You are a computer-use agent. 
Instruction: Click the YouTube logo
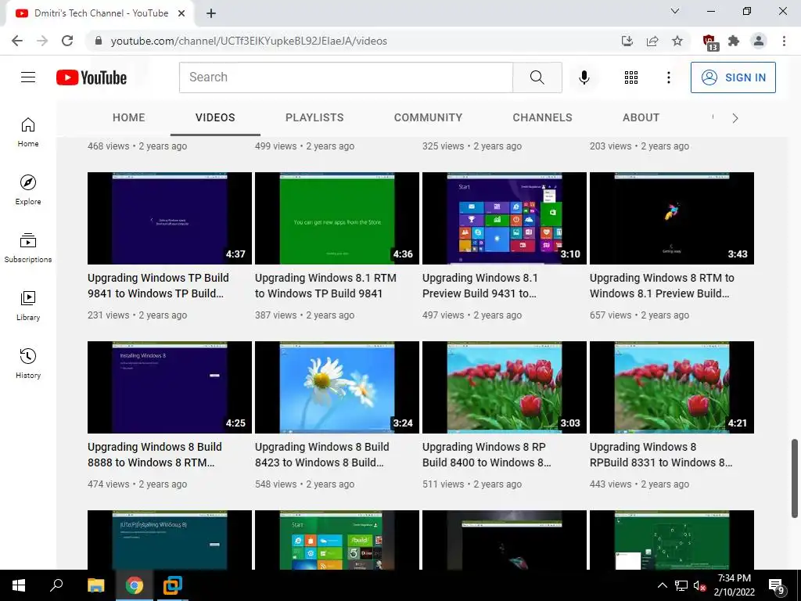[x=92, y=77]
